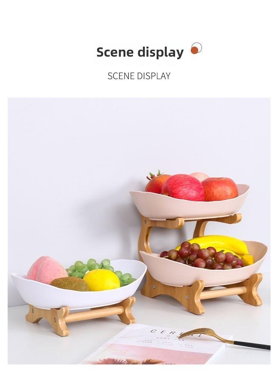Select the yellow lemon in white bowl
Viewport: 280px width, 383px height.
click(x=101, y=280)
